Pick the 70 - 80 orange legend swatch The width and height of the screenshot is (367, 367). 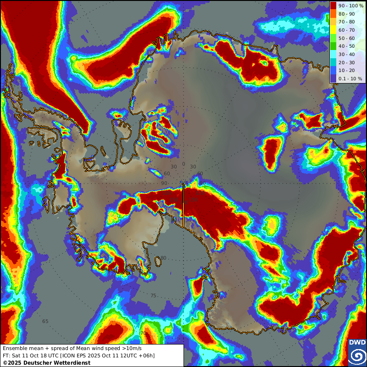334,22
